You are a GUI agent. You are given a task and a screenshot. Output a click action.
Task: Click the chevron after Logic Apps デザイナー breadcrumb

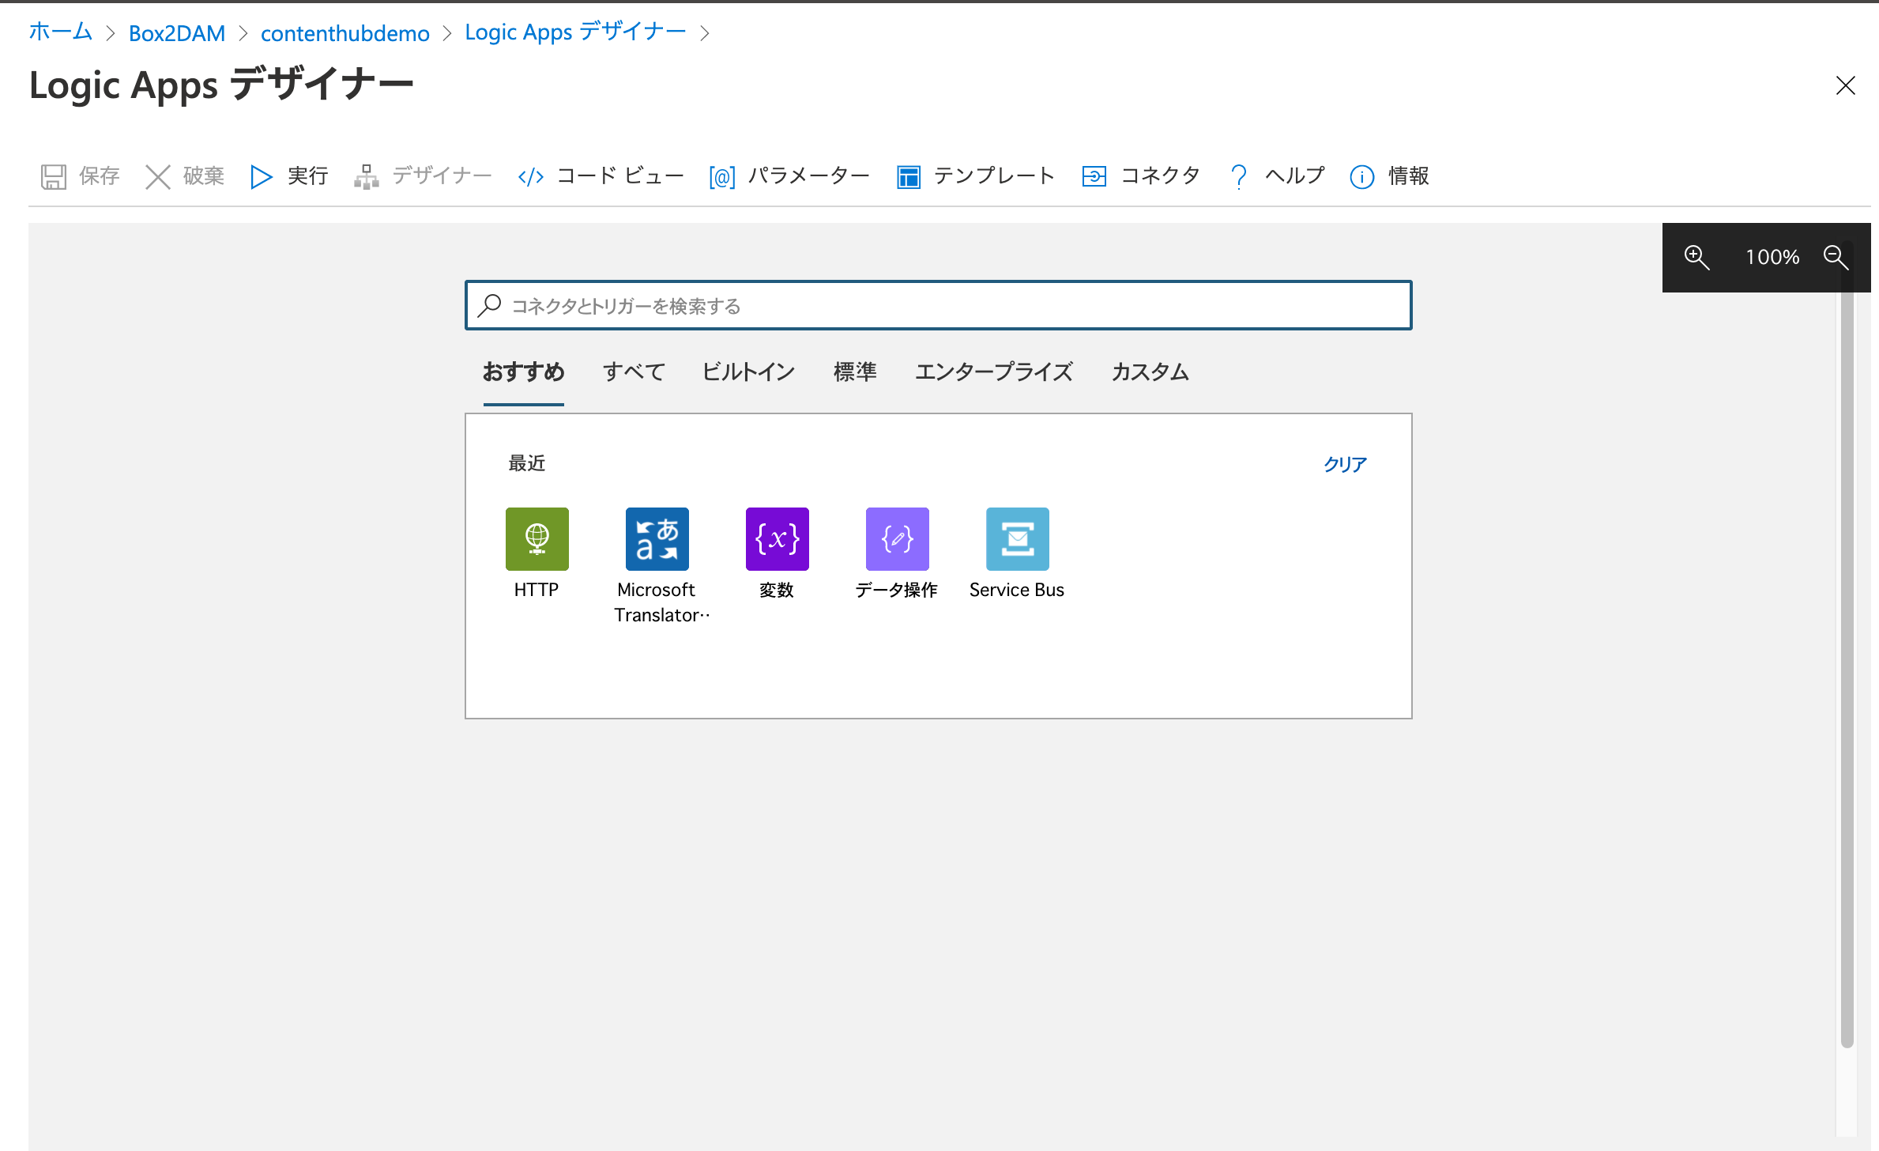(705, 33)
